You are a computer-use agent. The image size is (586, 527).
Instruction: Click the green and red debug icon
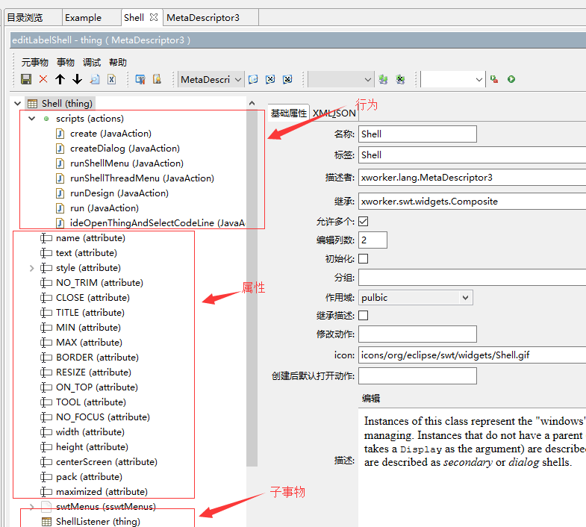pos(494,79)
